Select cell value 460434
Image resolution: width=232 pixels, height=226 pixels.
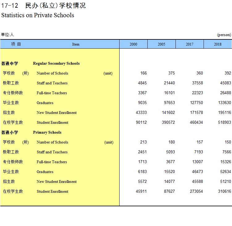click(x=196, y=122)
